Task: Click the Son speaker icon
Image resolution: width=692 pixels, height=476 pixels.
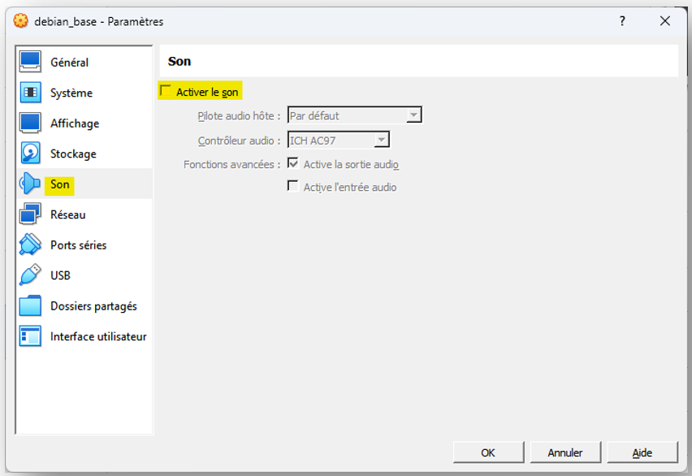Action: 30,184
